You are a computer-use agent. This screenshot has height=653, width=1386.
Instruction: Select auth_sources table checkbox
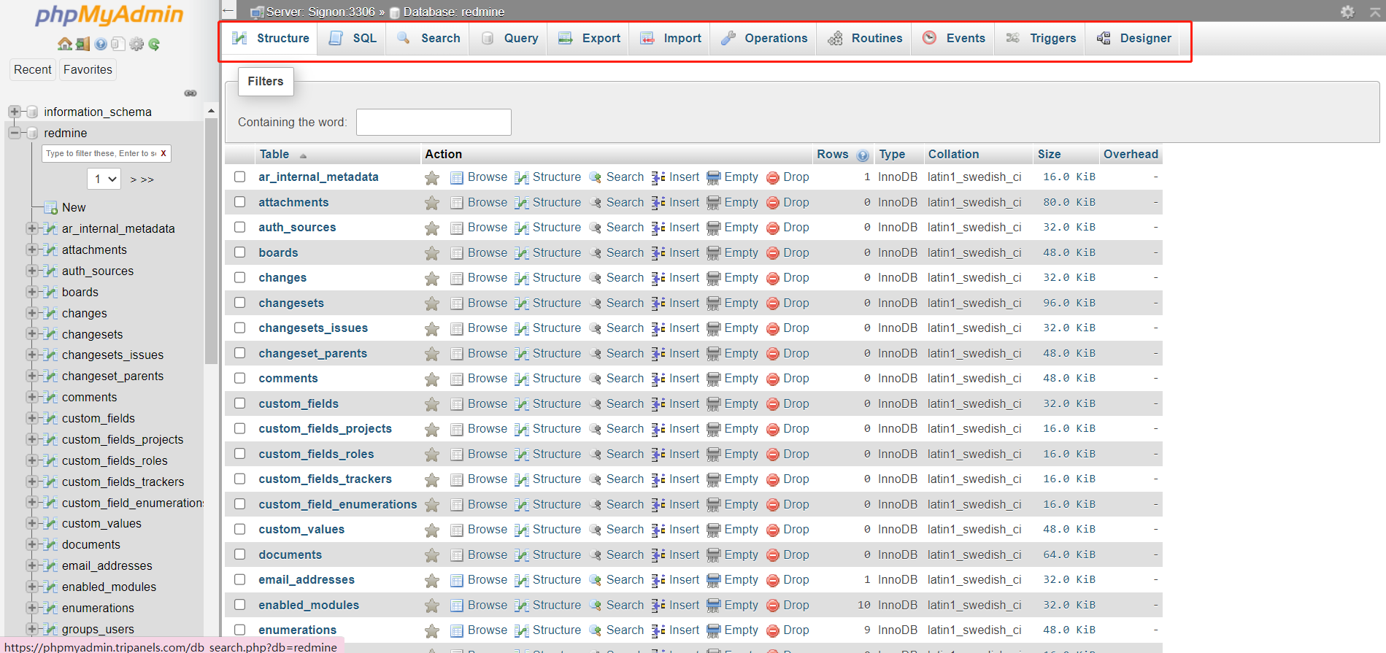pos(239,227)
